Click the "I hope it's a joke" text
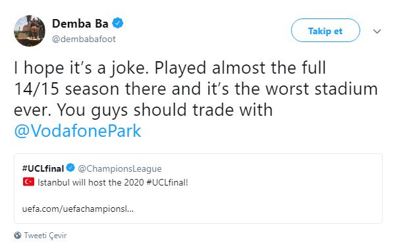The image size is (403, 250). (x=81, y=68)
